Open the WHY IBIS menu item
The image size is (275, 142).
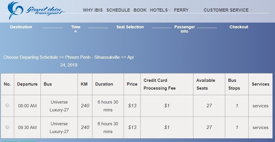coord(93,10)
